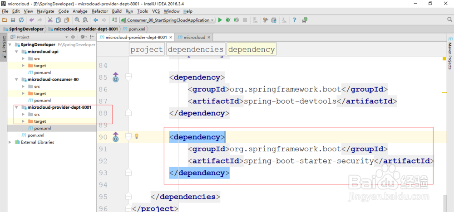This screenshot has height=212, width=454.
Task: Navigate Forward with the grey arrow
Action: pos(104,20)
